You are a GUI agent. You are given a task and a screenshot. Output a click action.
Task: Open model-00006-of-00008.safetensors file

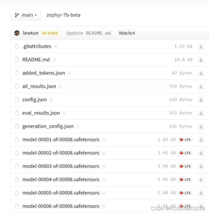click(x=61, y=206)
